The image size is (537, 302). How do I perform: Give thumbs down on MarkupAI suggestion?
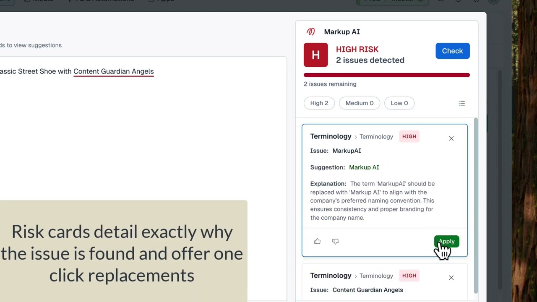335,241
